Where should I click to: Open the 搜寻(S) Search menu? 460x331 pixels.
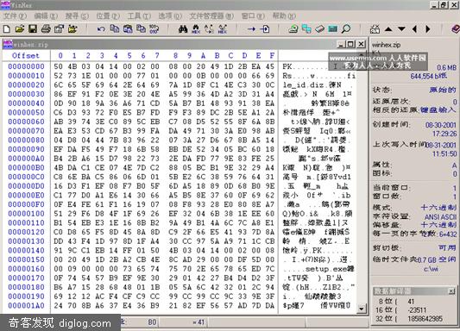point(77,16)
